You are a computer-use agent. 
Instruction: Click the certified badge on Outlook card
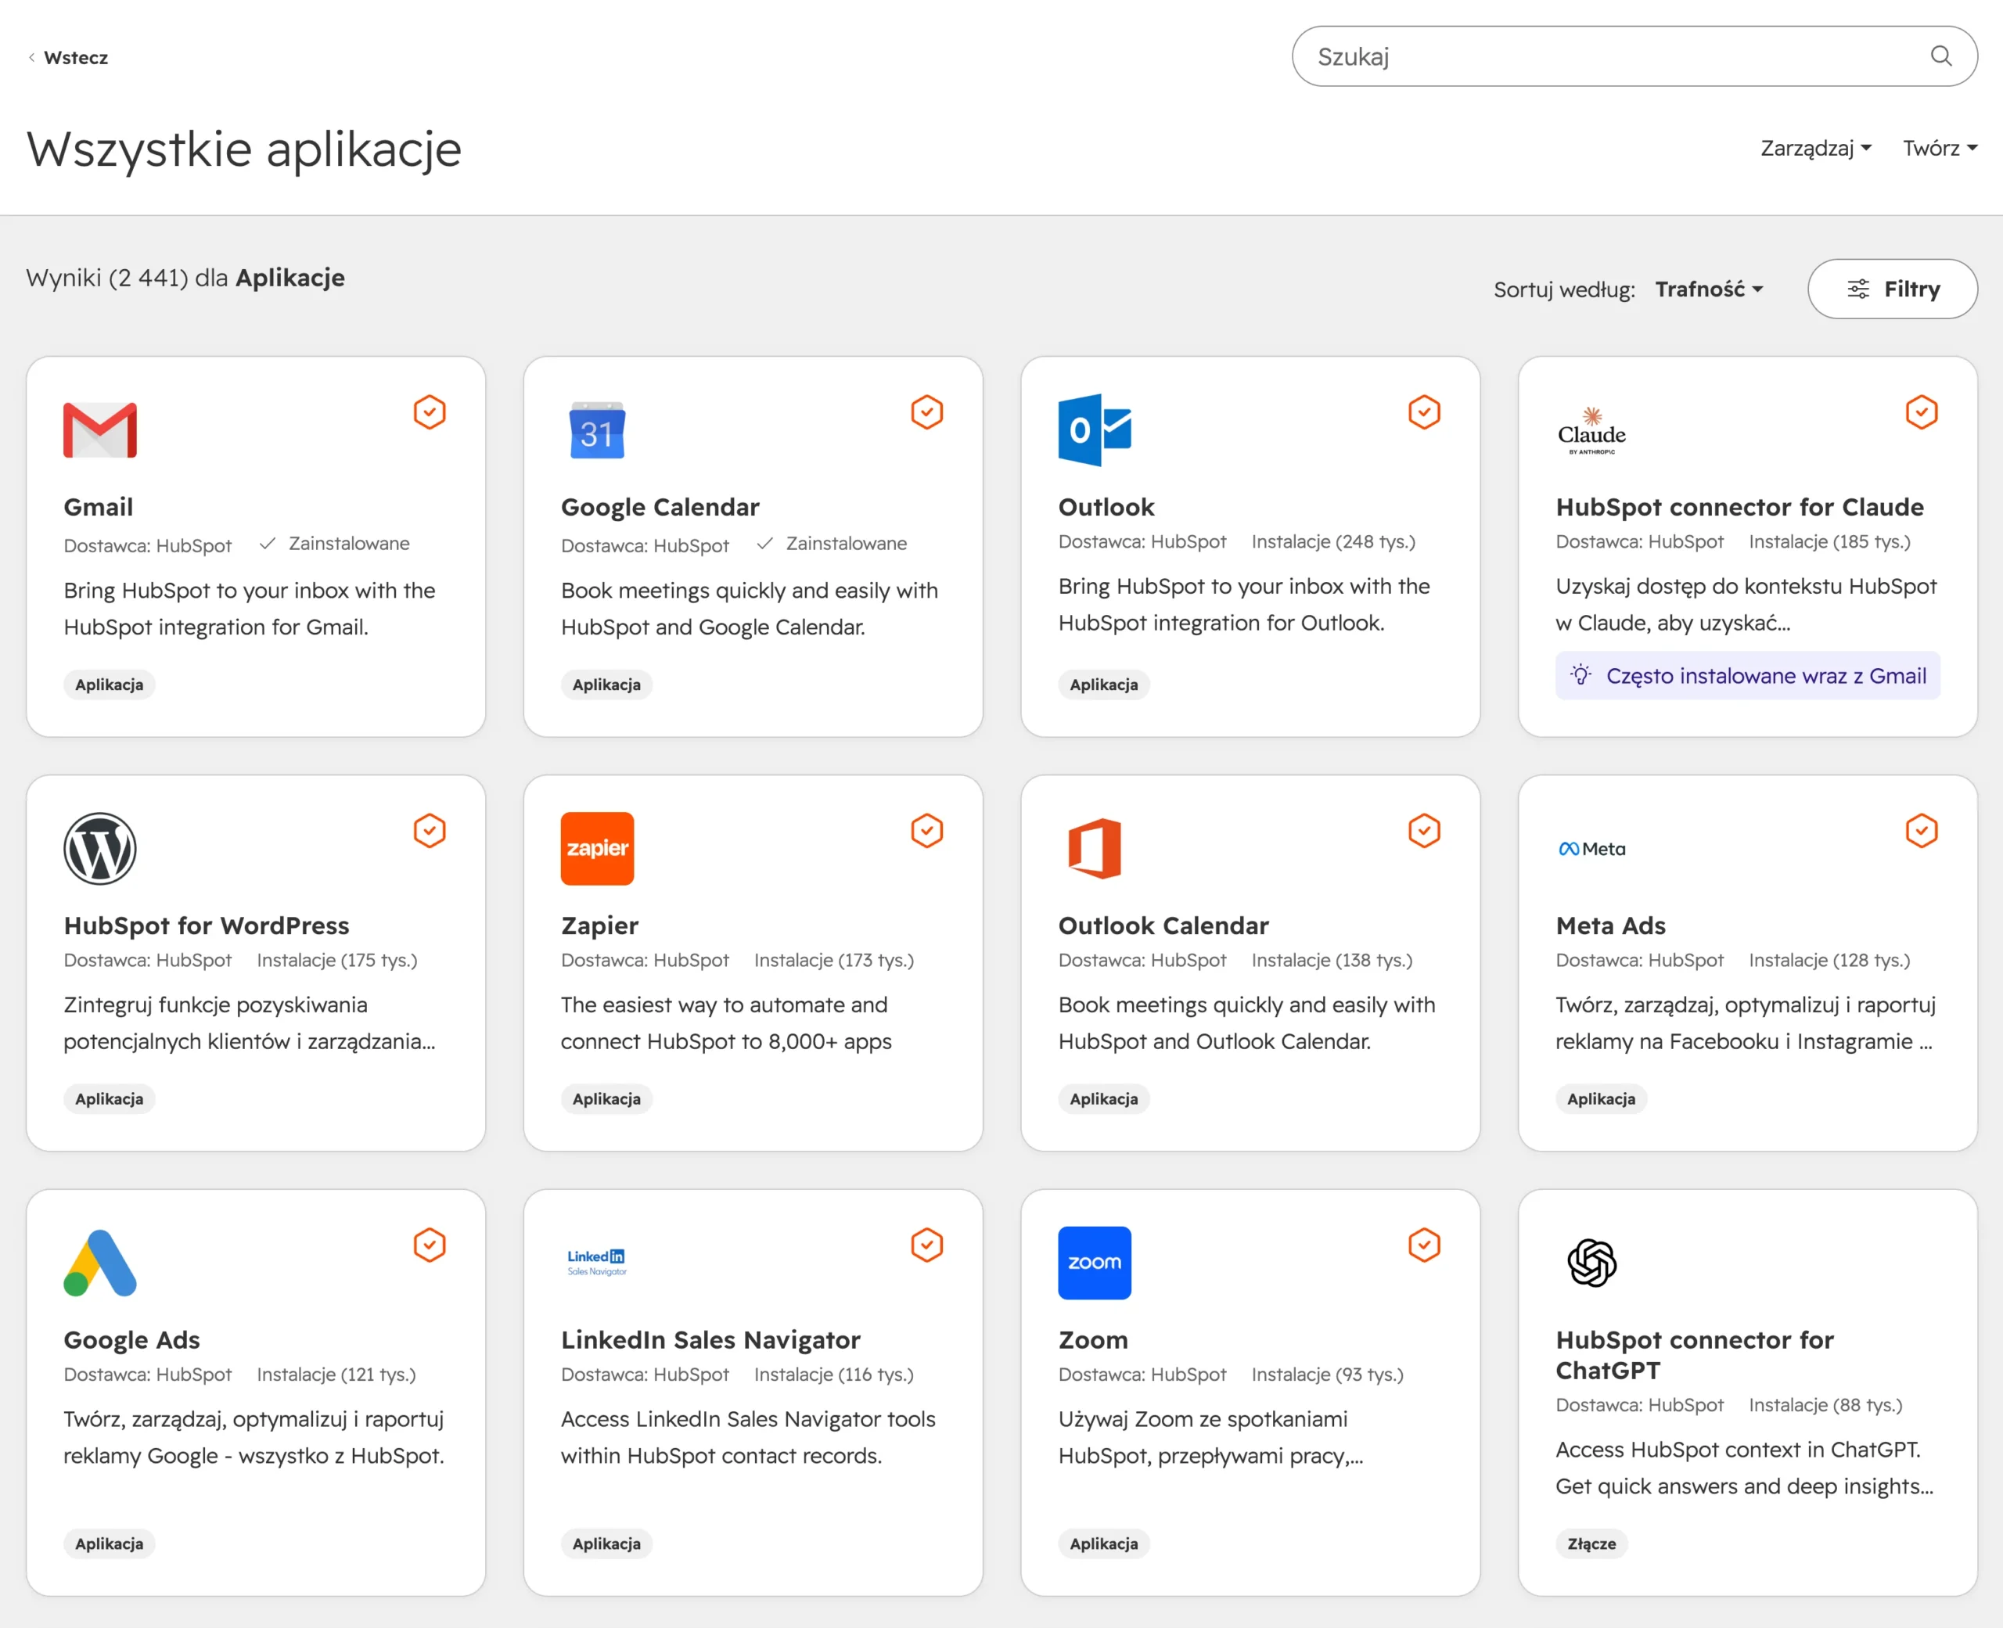[1423, 411]
